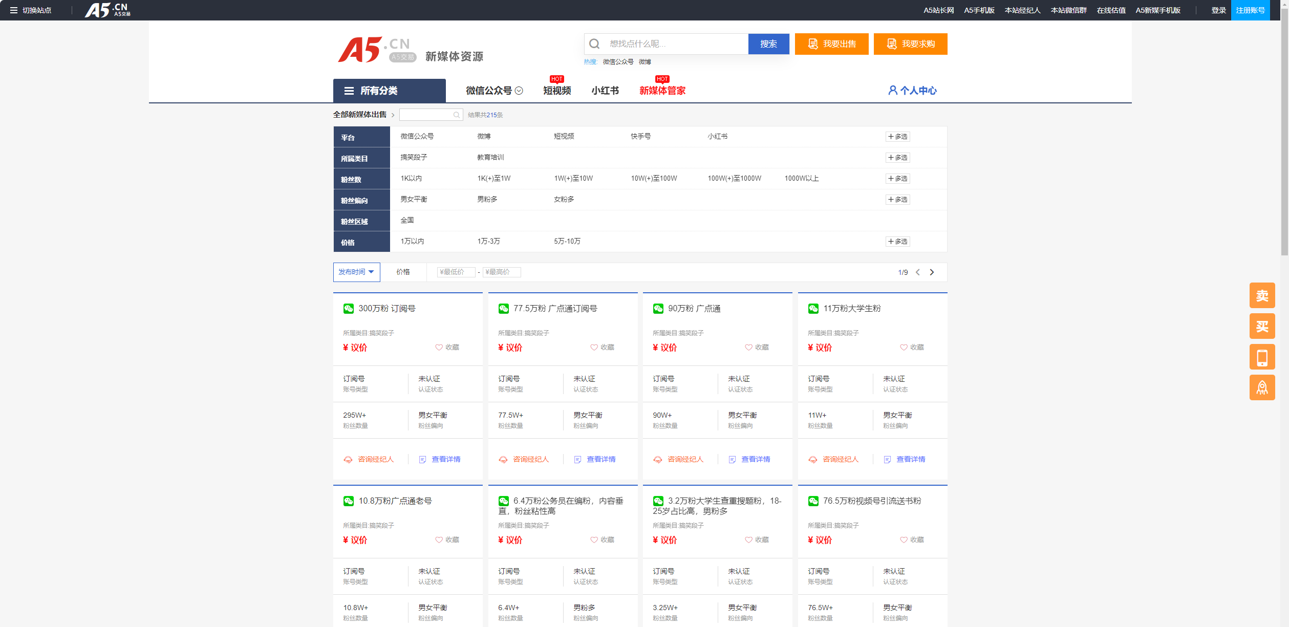Favorite the 300万粉 订阅号 listing heart
Viewport: 1289px width, 627px height.
(439, 347)
